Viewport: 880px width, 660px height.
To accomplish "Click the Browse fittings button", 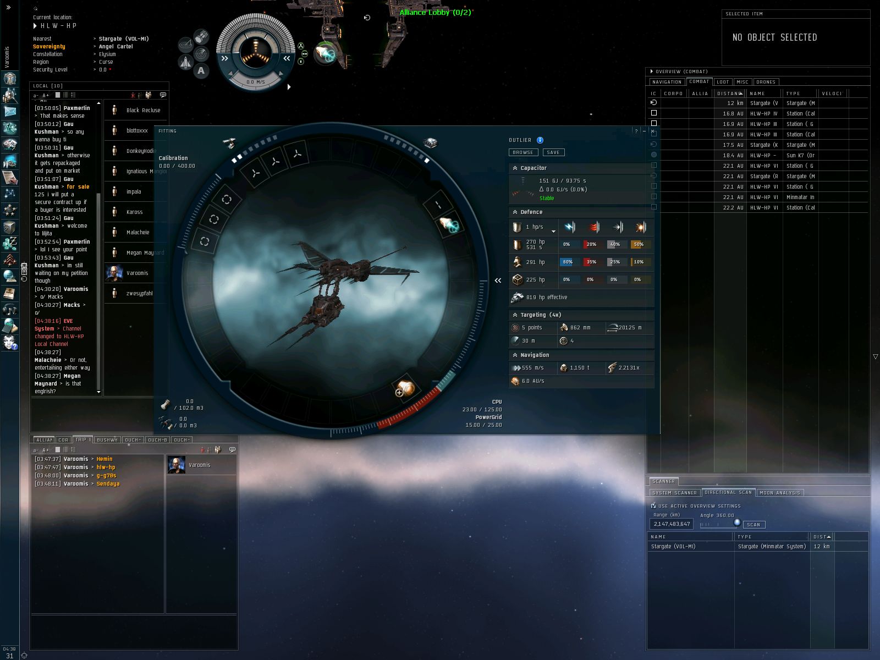I will point(522,152).
